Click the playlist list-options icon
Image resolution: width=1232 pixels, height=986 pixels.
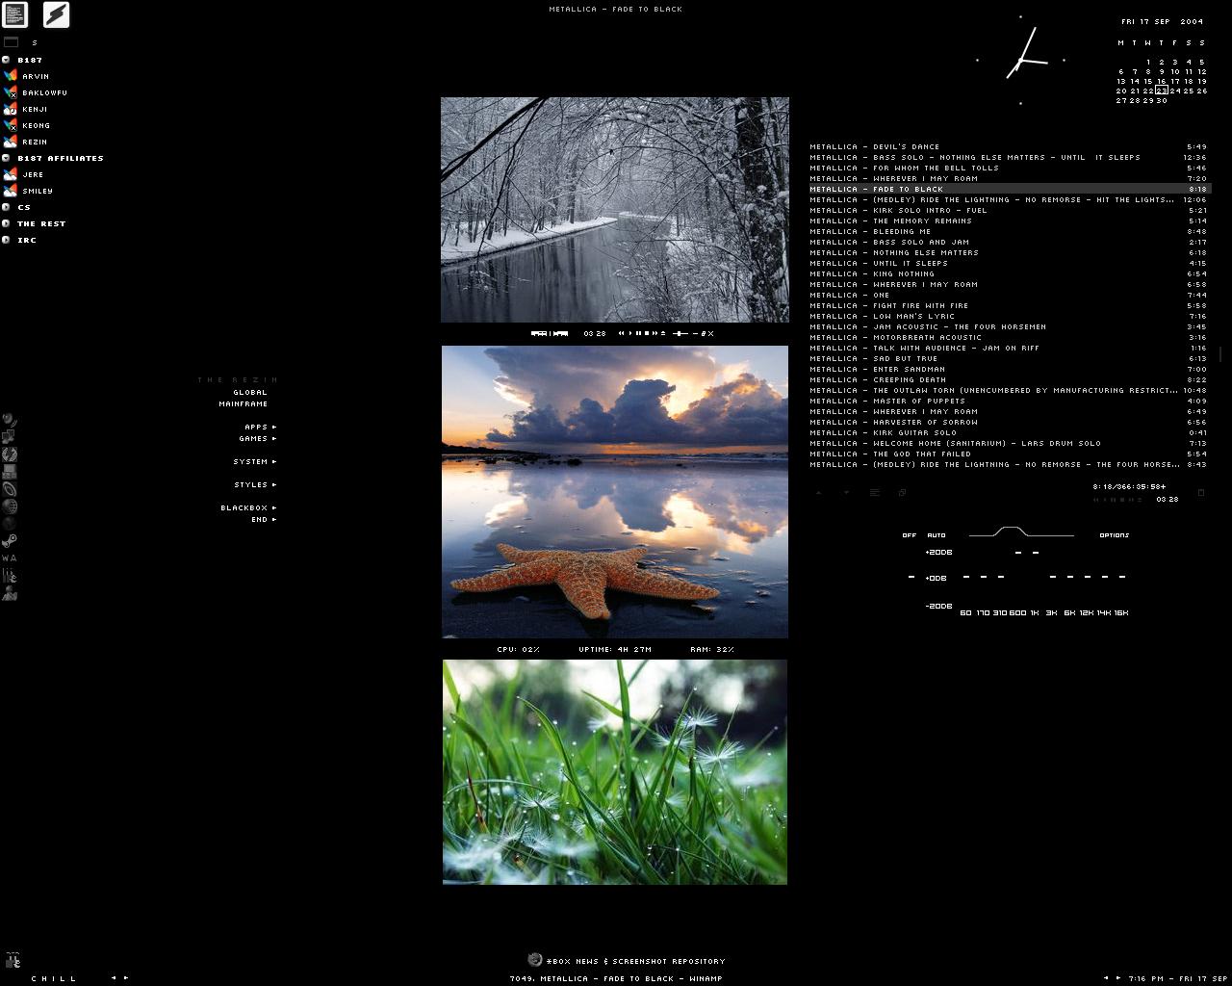click(x=875, y=492)
